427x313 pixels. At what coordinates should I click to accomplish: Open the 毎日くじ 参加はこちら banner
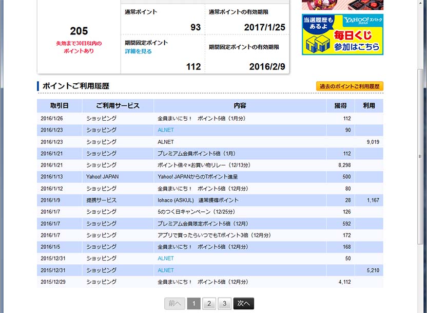click(x=357, y=42)
